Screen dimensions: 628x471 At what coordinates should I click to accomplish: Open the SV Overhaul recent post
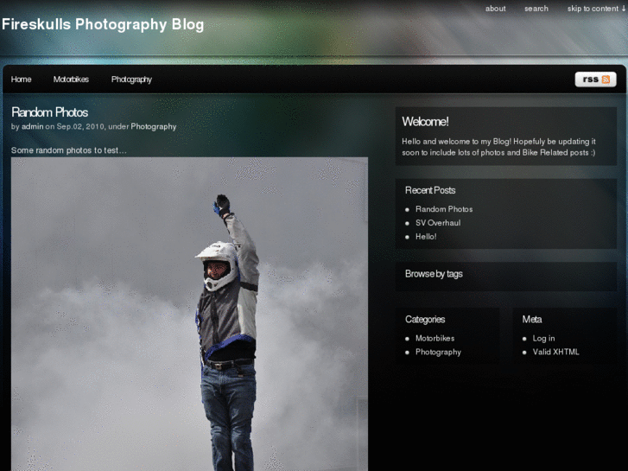click(438, 223)
